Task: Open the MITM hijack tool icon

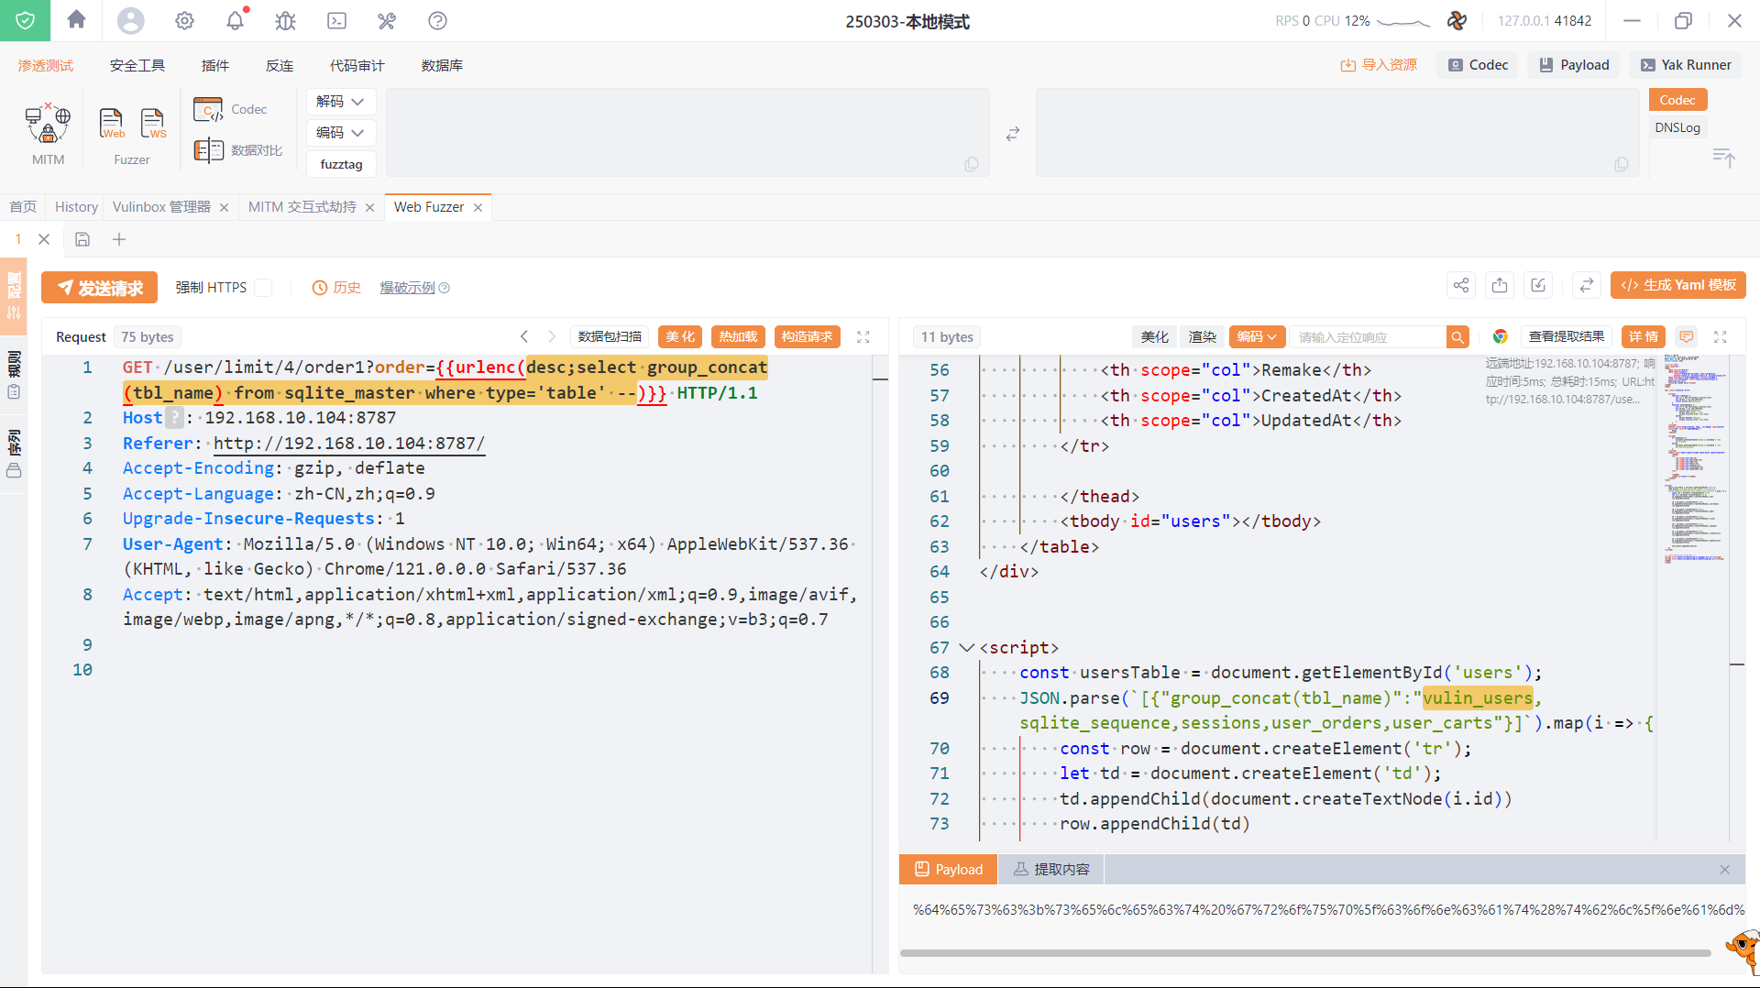Action: [48, 125]
